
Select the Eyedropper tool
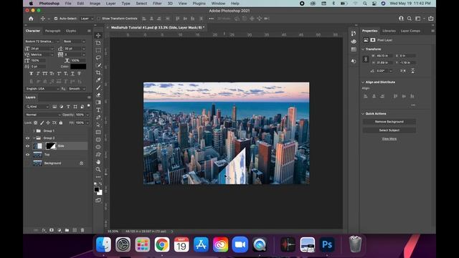coord(98,80)
